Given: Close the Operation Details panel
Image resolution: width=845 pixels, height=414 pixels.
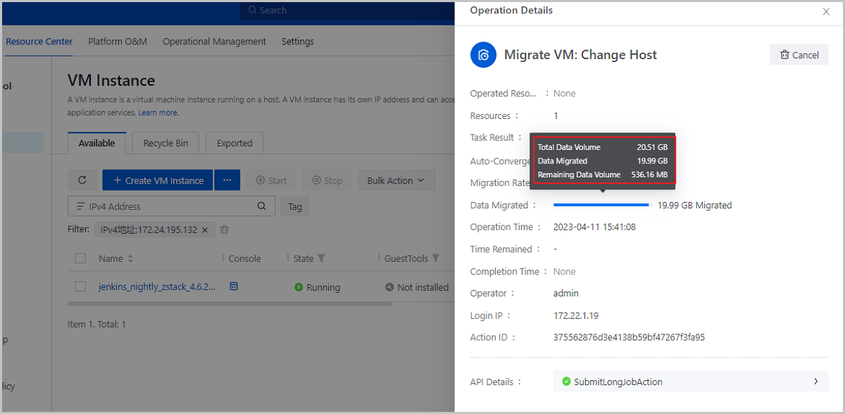Looking at the screenshot, I should pyautogui.click(x=826, y=11).
